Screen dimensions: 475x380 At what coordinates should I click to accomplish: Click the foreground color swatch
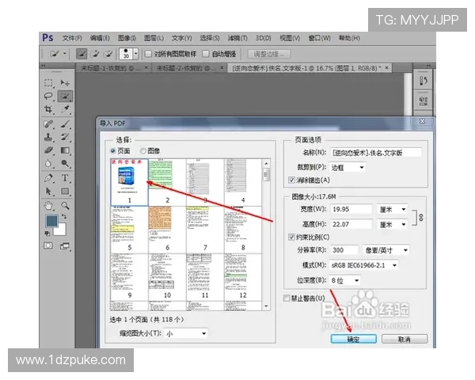tap(51, 221)
